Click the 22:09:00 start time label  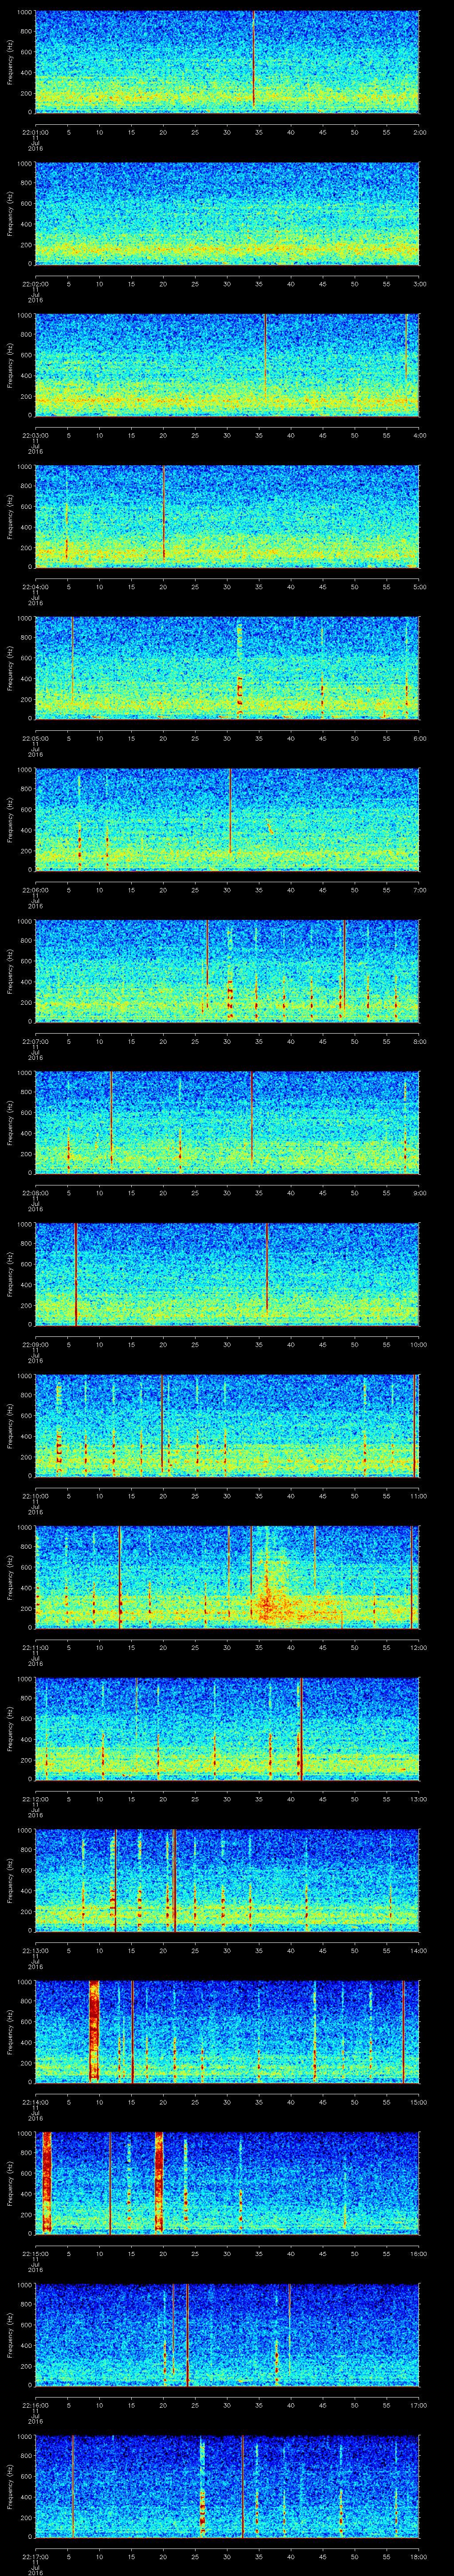tap(36, 1344)
